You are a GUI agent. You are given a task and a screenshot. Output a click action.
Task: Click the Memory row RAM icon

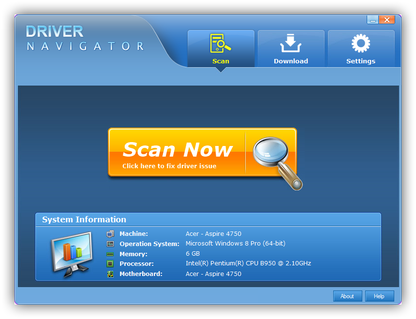(110, 254)
